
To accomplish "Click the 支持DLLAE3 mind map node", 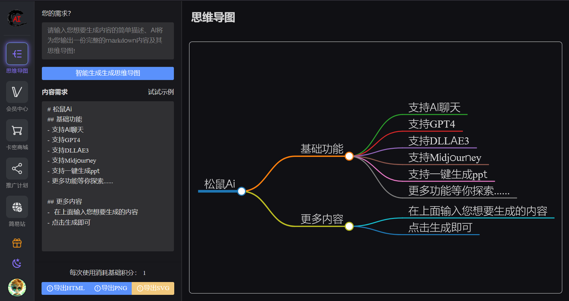I will click(439, 141).
